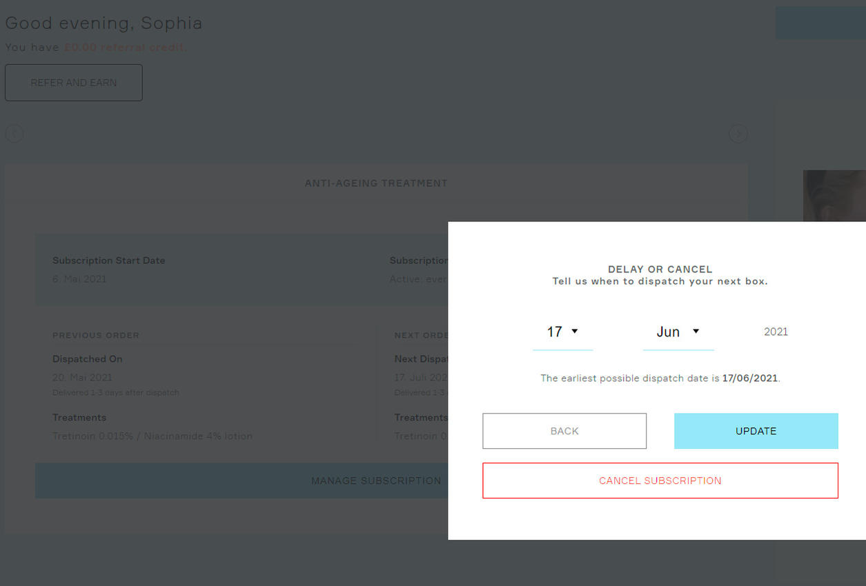
Task: Click the PREVIOUS ORDER section heading
Action: pos(96,336)
